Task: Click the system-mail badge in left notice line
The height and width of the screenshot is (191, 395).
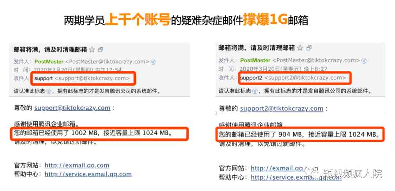Action: (x=49, y=91)
